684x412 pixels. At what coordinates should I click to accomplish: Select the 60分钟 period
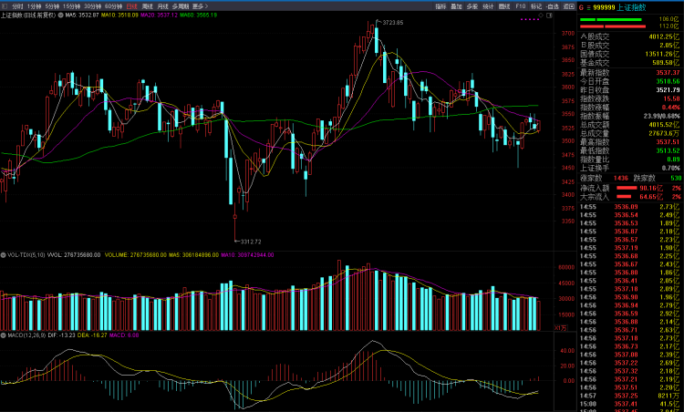pyautogui.click(x=115, y=5)
